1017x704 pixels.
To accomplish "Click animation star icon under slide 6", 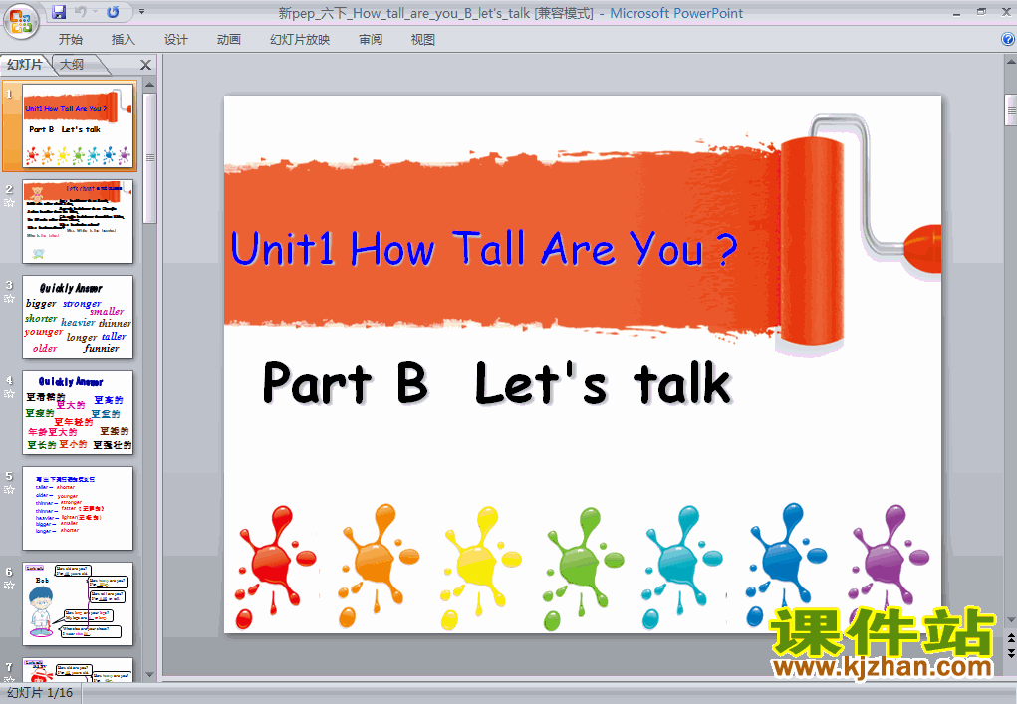I will point(9,586).
